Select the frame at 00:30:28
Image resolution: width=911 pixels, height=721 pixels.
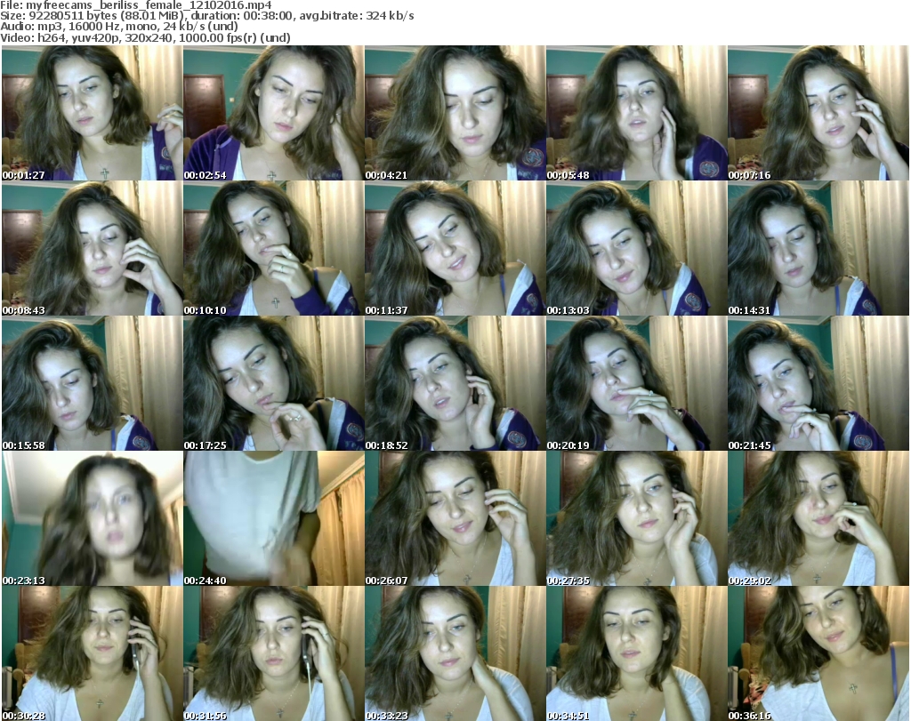point(92,653)
